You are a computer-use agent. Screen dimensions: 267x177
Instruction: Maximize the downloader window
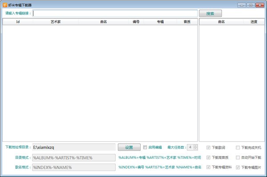tap(251, 5)
